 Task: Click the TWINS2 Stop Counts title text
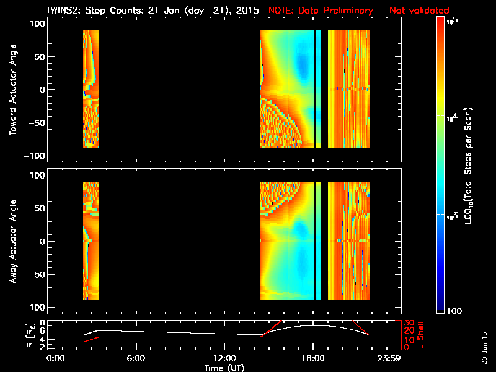pyautogui.click(x=153, y=11)
